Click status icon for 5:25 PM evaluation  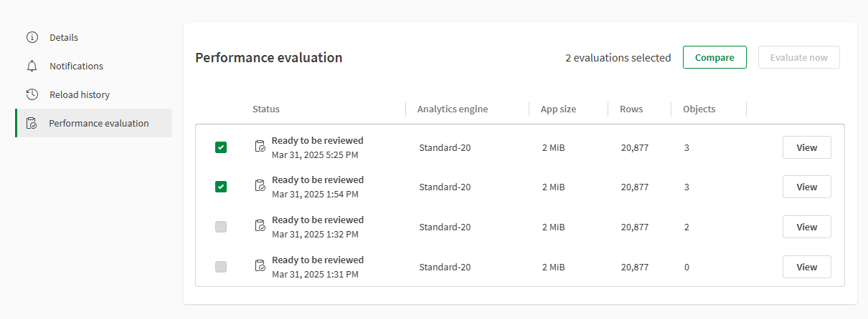click(260, 147)
